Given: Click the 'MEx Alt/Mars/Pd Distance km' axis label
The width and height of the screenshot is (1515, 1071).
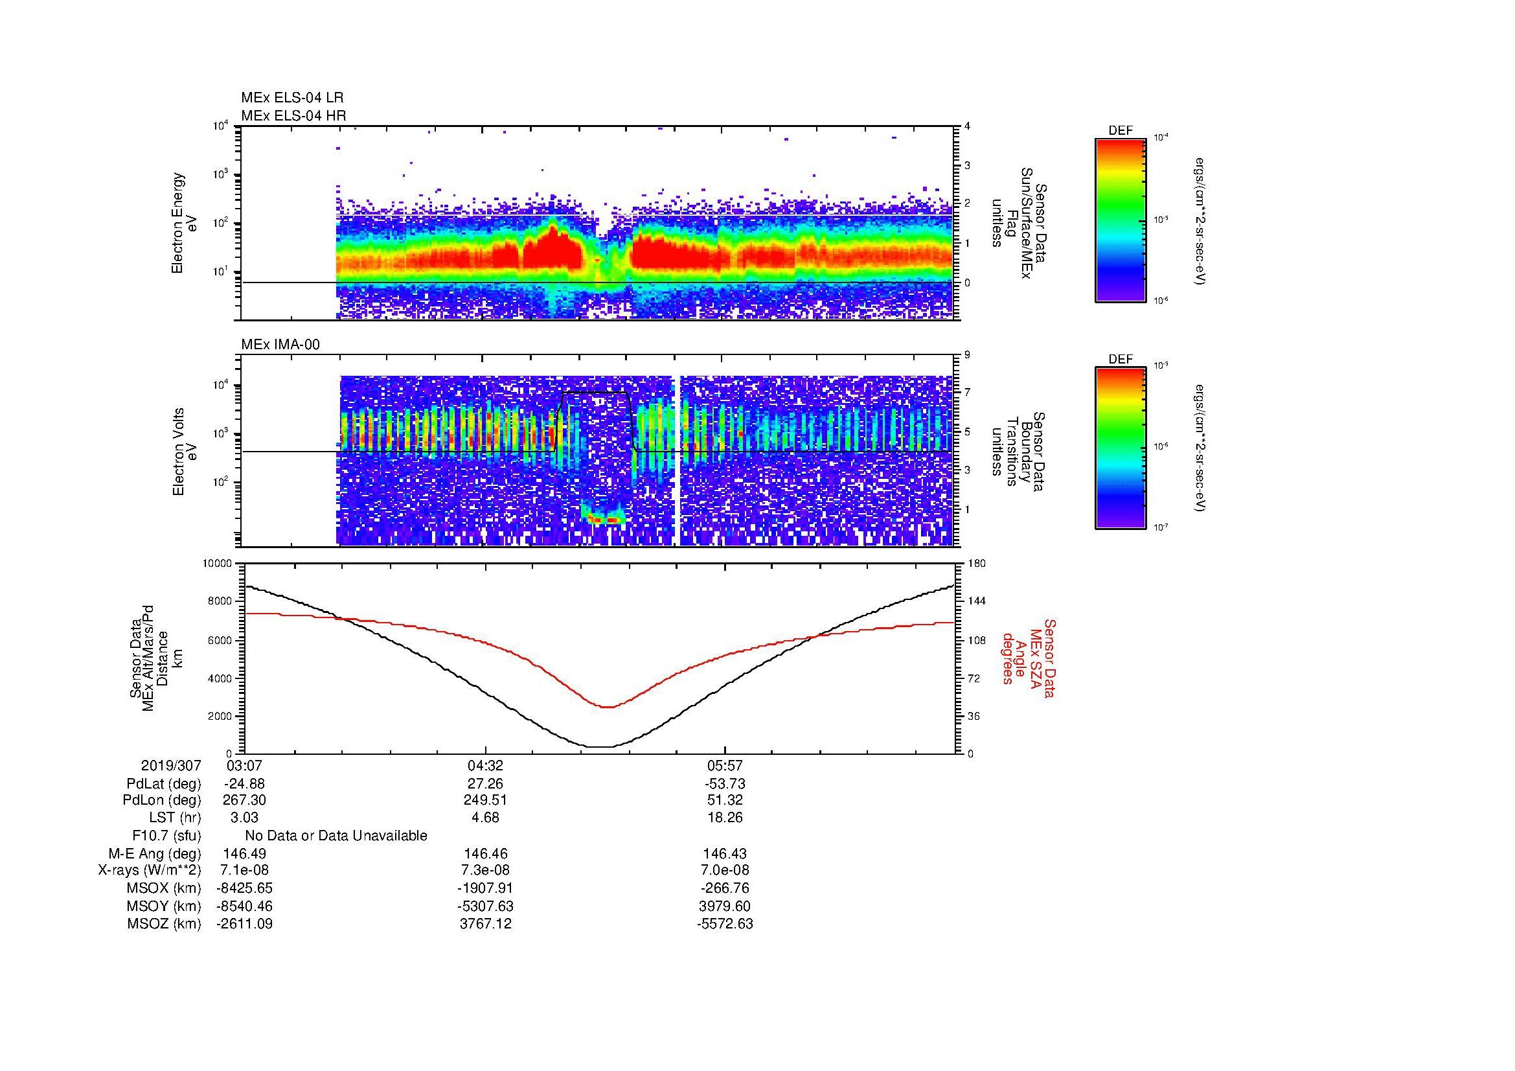Looking at the screenshot, I should point(155,658).
